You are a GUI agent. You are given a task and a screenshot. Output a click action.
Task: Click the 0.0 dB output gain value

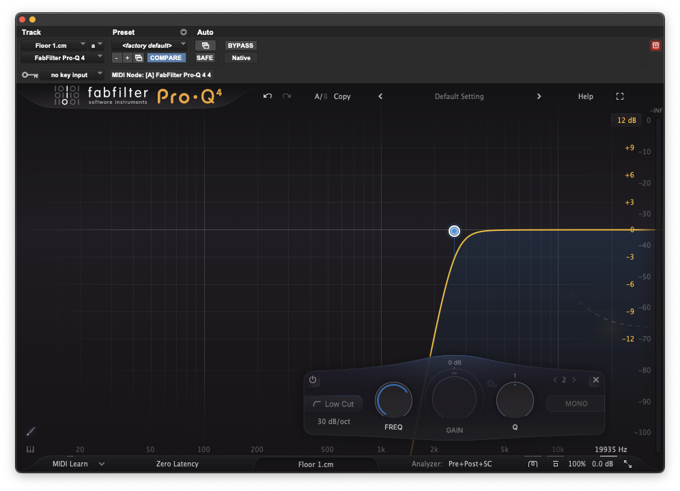[602, 464]
